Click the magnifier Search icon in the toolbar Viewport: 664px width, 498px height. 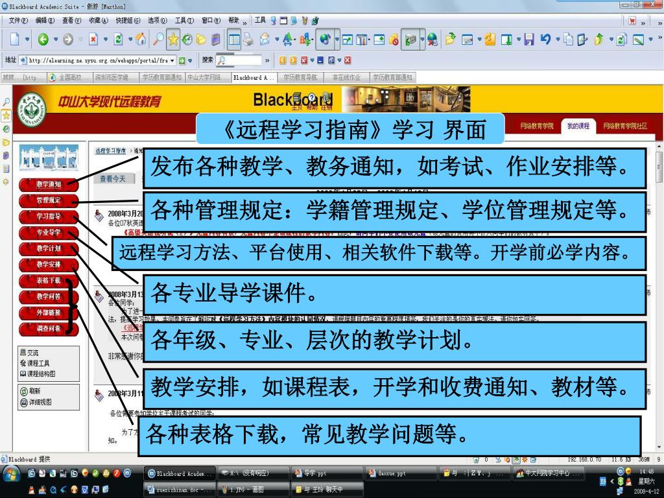tap(158, 40)
